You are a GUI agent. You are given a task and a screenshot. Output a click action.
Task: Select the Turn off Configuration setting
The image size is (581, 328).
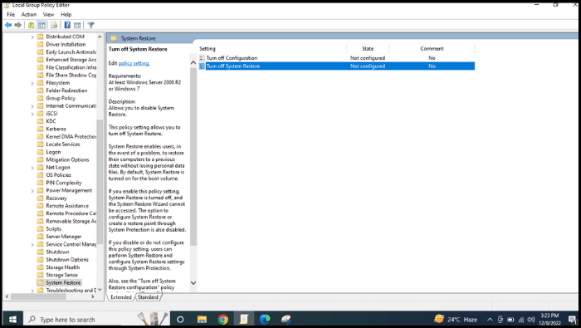232,58
